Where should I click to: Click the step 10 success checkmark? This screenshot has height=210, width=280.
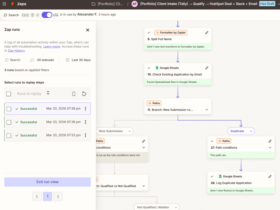pyautogui.click(x=149, y=68)
